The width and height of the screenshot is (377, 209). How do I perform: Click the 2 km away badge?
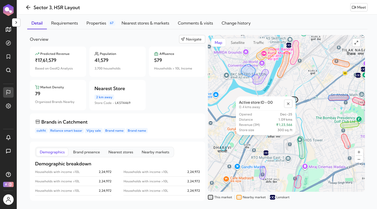coord(104,97)
